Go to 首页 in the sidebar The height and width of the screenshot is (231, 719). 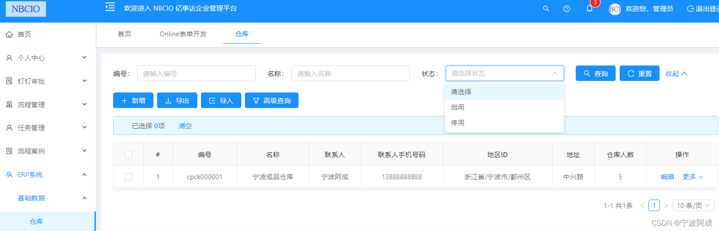pos(47,35)
